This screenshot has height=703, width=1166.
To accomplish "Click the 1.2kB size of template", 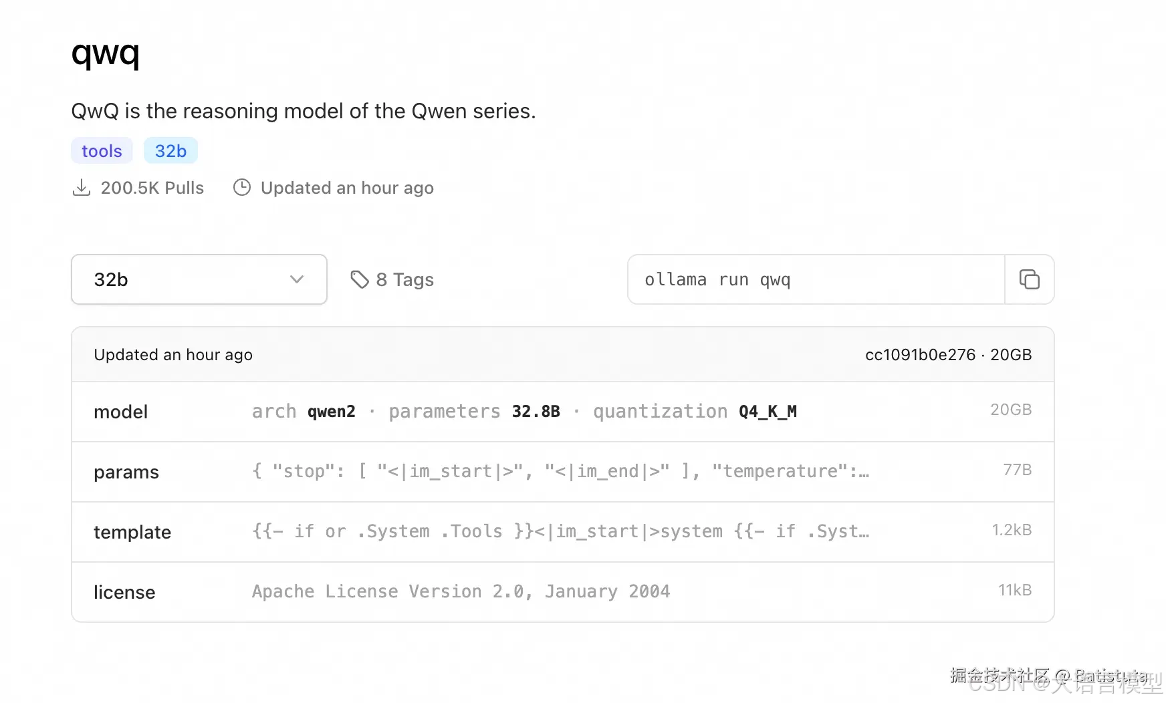I will coord(1012,530).
